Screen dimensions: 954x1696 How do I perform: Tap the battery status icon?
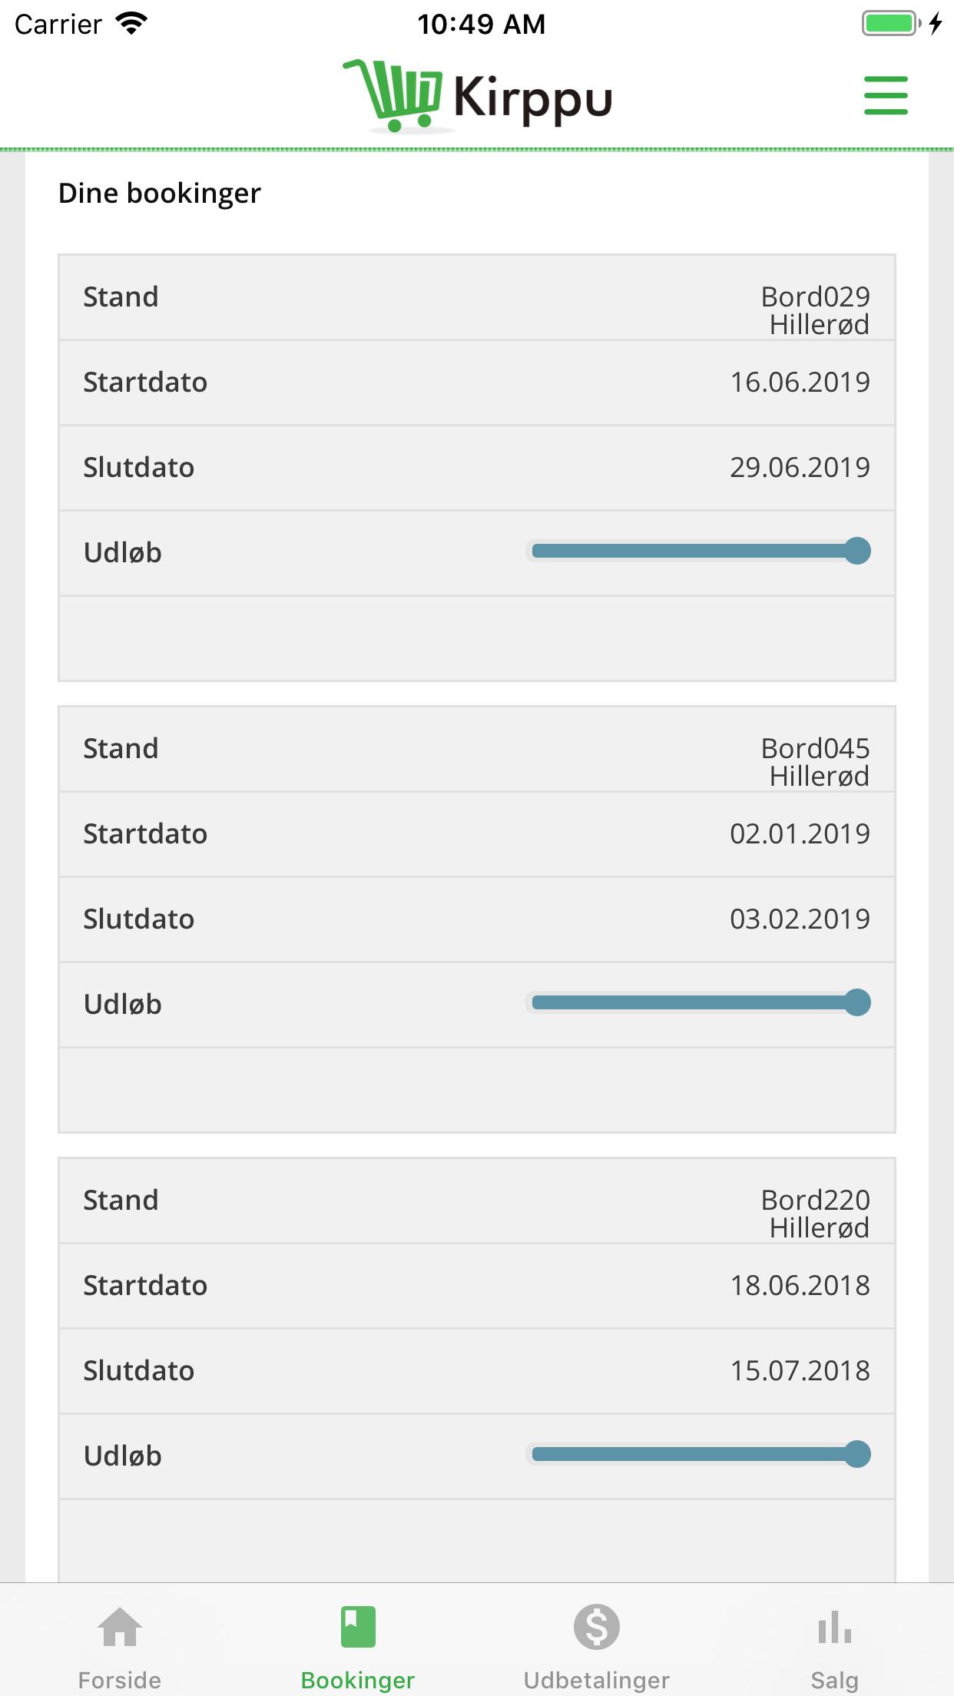click(x=892, y=23)
